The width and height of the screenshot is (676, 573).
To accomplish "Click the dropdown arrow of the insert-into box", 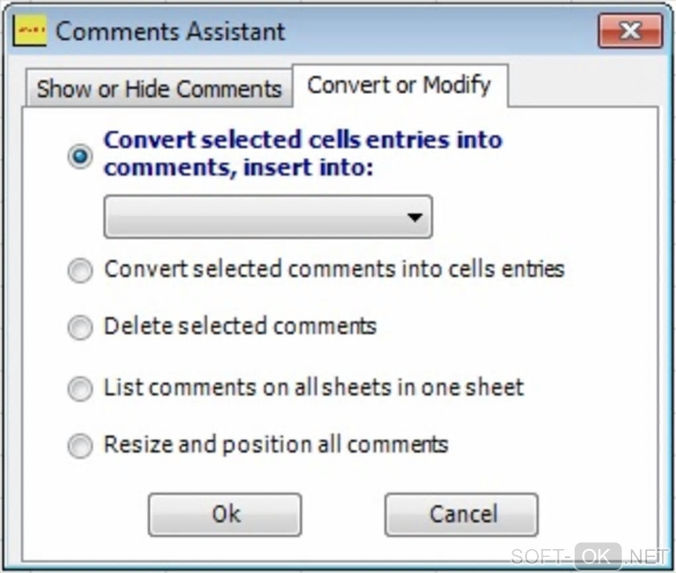I will coord(415,217).
